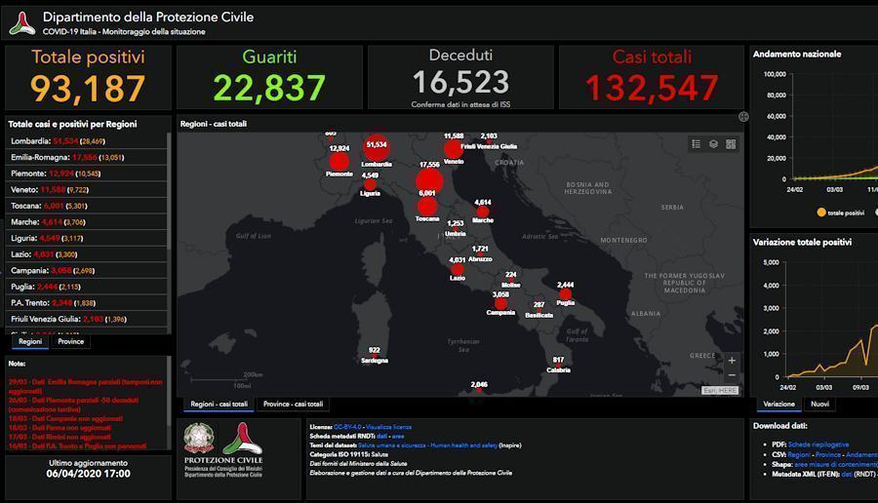Select the P.A. Trento row in regions list
The image size is (878, 503).
tap(86, 303)
